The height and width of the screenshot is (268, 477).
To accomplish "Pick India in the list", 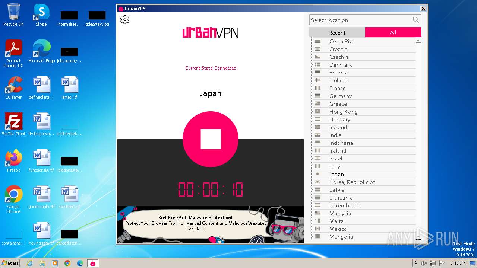I will pos(363,135).
